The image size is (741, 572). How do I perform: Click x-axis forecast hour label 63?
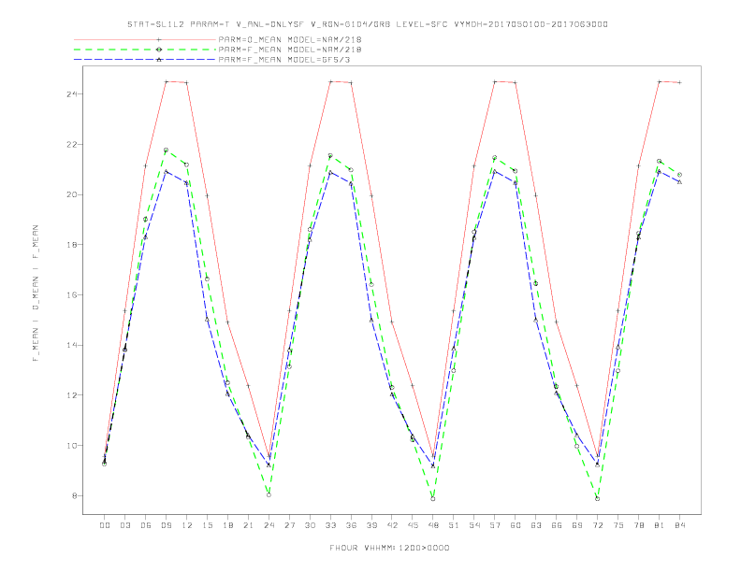coord(536,525)
